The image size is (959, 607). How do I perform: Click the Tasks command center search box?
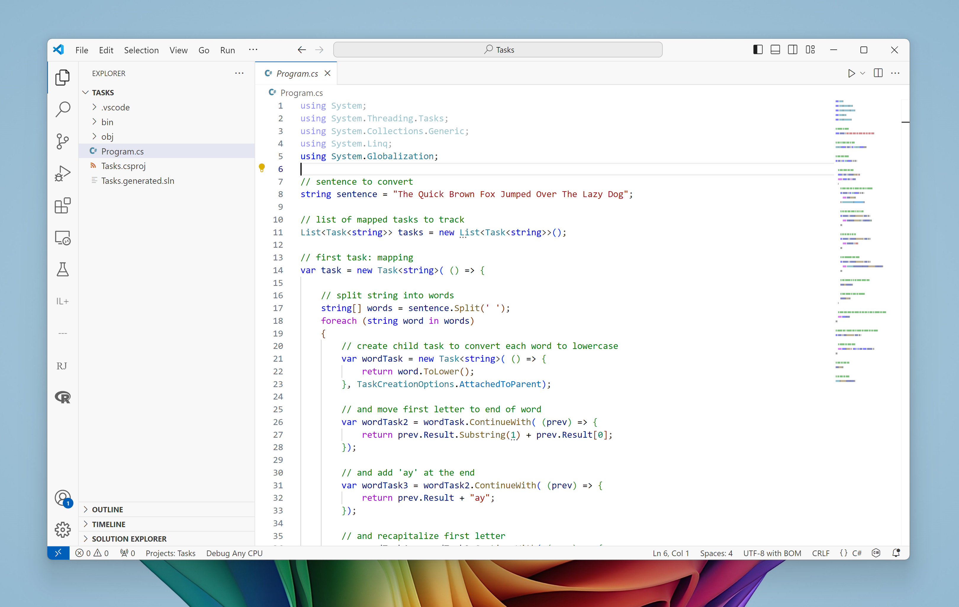(x=498, y=50)
